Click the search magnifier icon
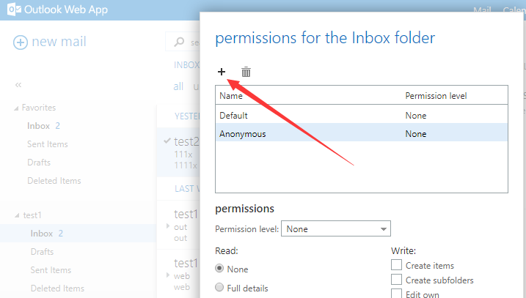526x298 pixels. tap(179, 42)
